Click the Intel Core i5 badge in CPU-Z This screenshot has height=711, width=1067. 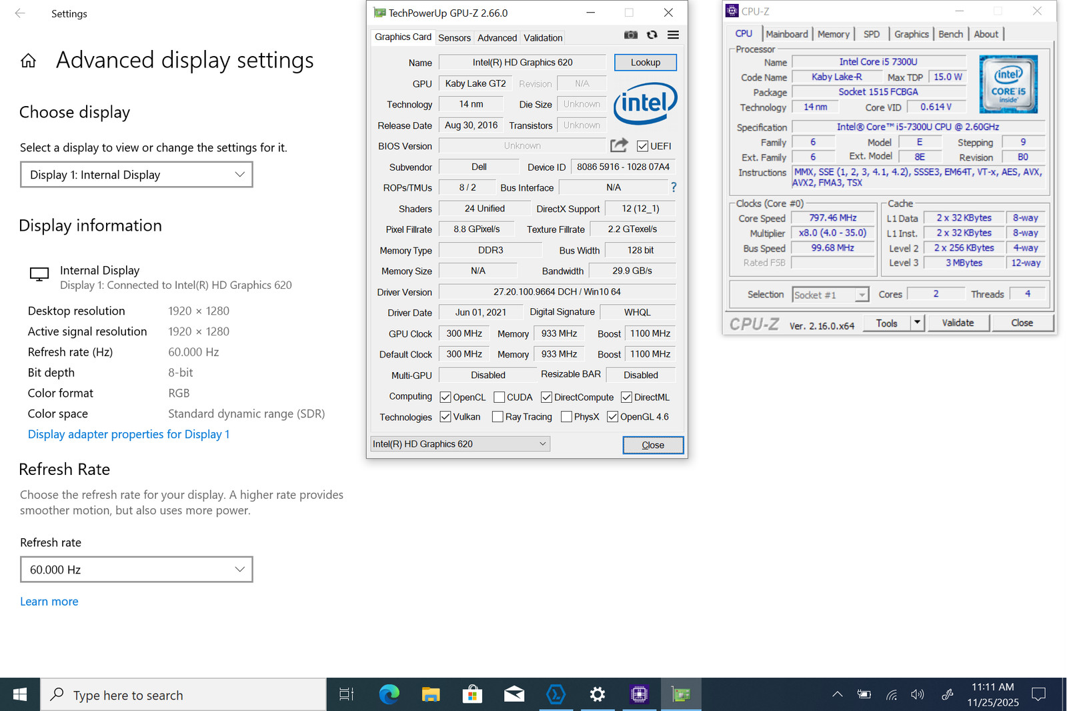click(1008, 84)
